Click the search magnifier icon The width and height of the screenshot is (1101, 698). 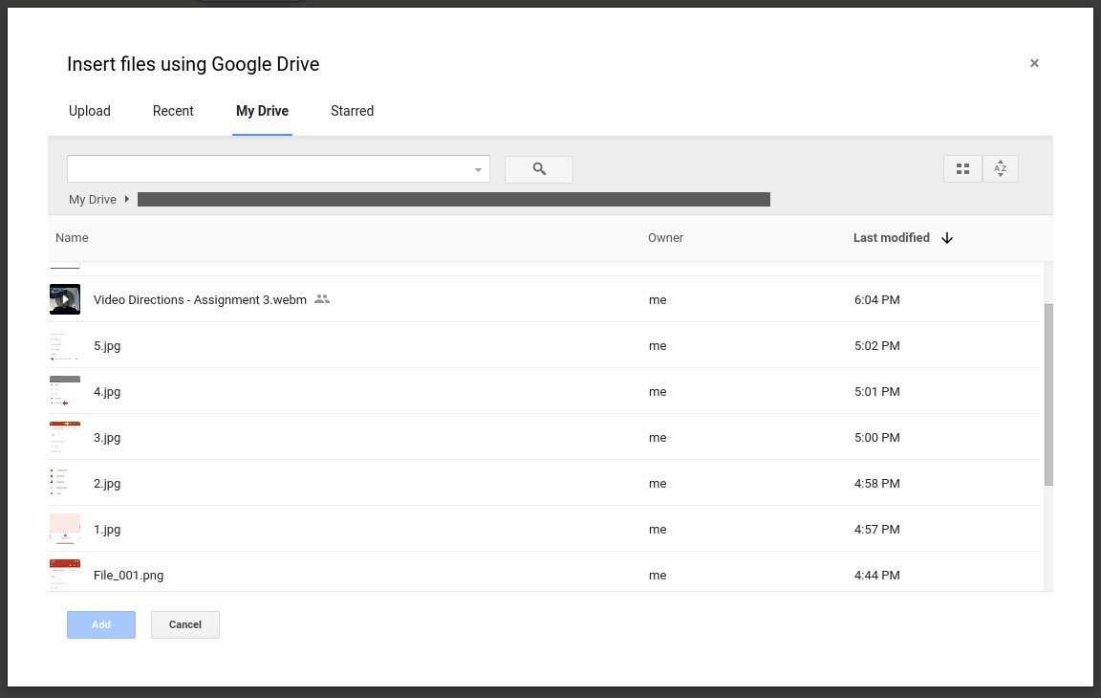coord(538,168)
